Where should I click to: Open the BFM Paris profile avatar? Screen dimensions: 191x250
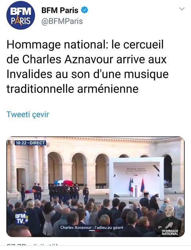21,16
